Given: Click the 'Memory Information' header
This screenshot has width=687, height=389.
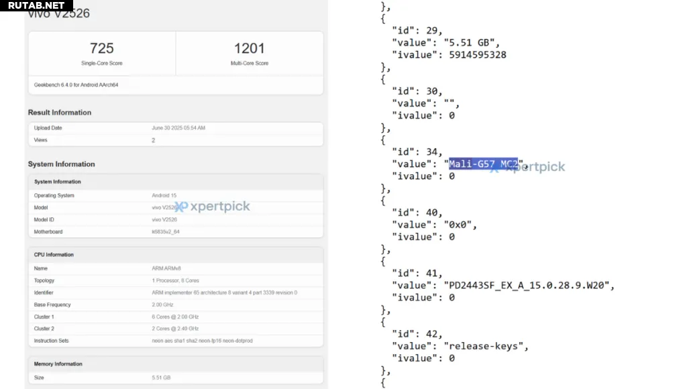Looking at the screenshot, I should point(58,364).
